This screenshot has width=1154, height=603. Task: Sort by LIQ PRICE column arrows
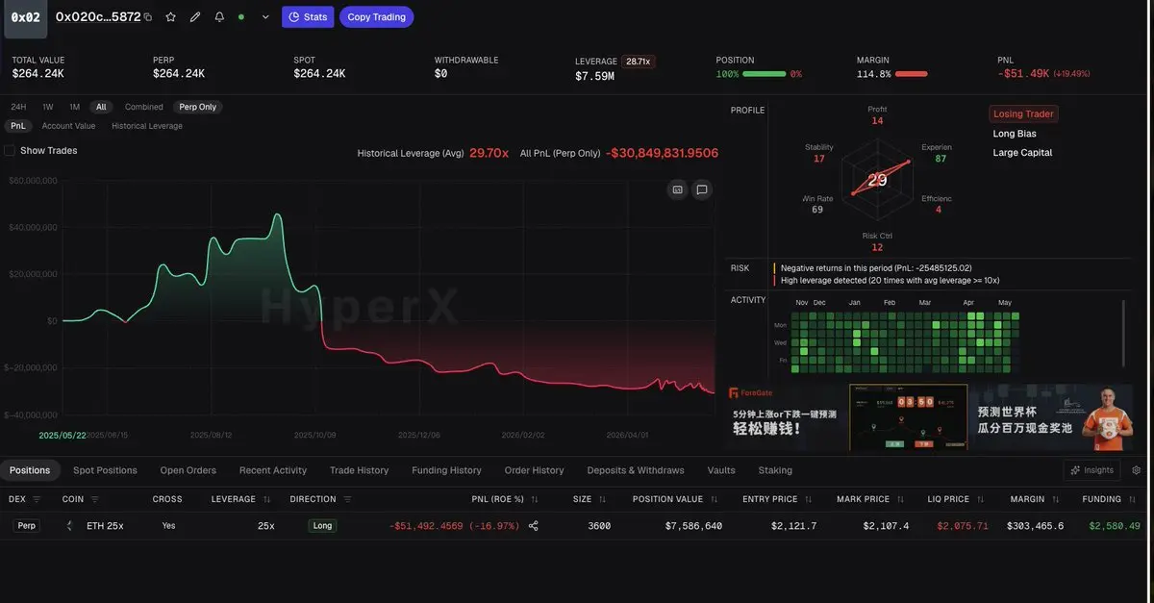tap(980, 499)
